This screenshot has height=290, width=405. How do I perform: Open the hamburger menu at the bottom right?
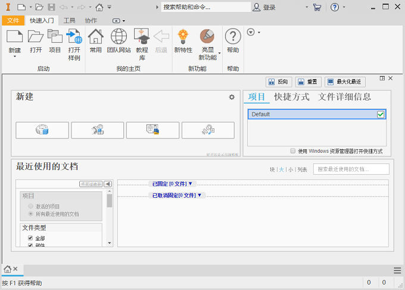pyautogui.click(x=397, y=270)
